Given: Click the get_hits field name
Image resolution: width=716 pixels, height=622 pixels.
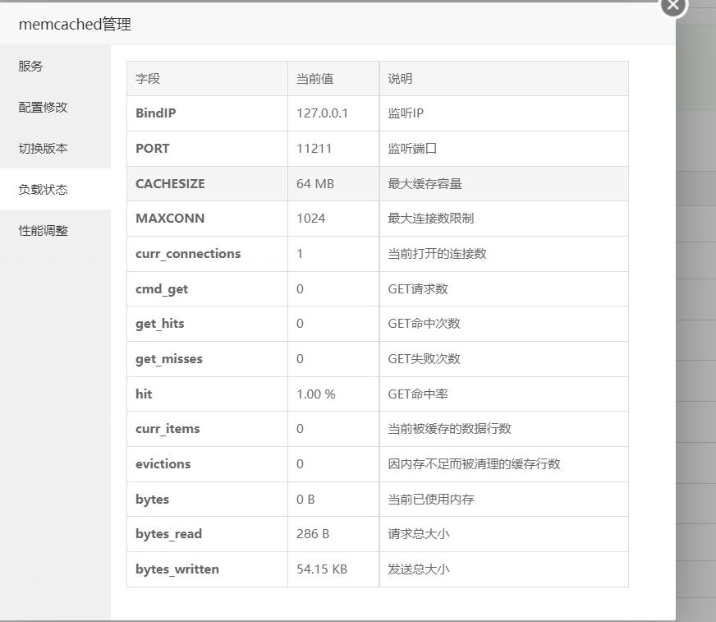Looking at the screenshot, I should [160, 324].
